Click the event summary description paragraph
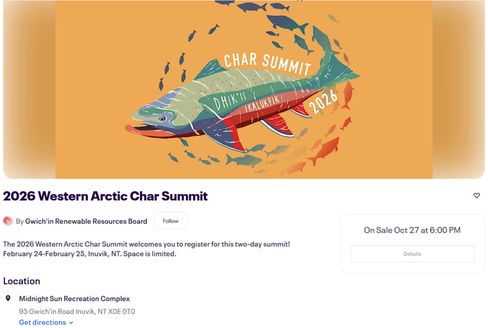 (x=146, y=249)
